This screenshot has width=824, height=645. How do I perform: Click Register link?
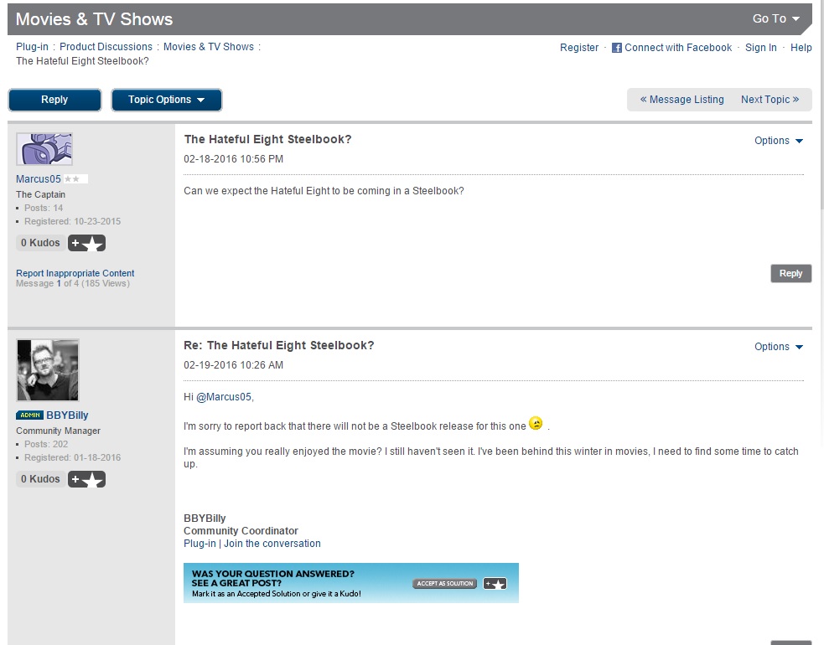coord(579,48)
